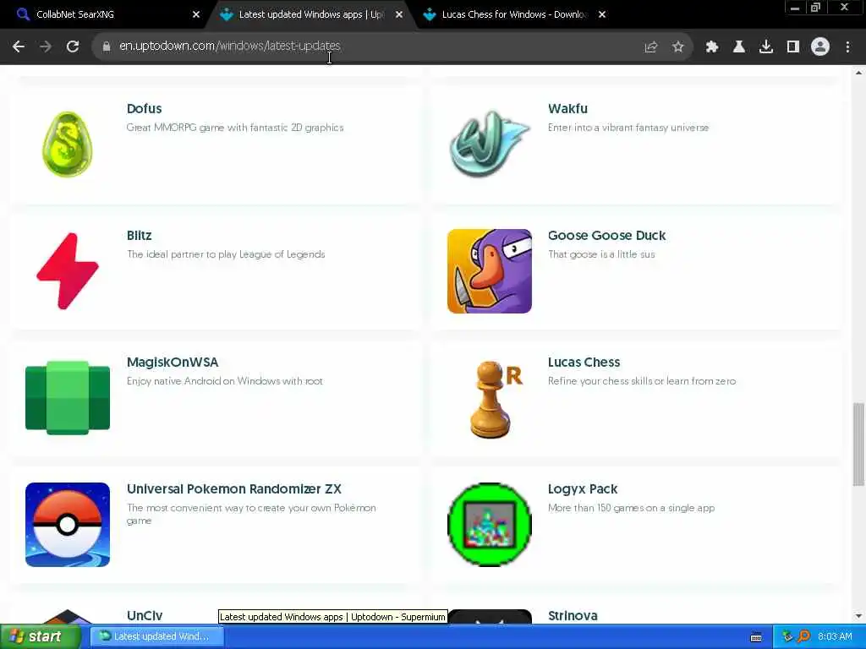Open the Wakfu title link

click(567, 109)
